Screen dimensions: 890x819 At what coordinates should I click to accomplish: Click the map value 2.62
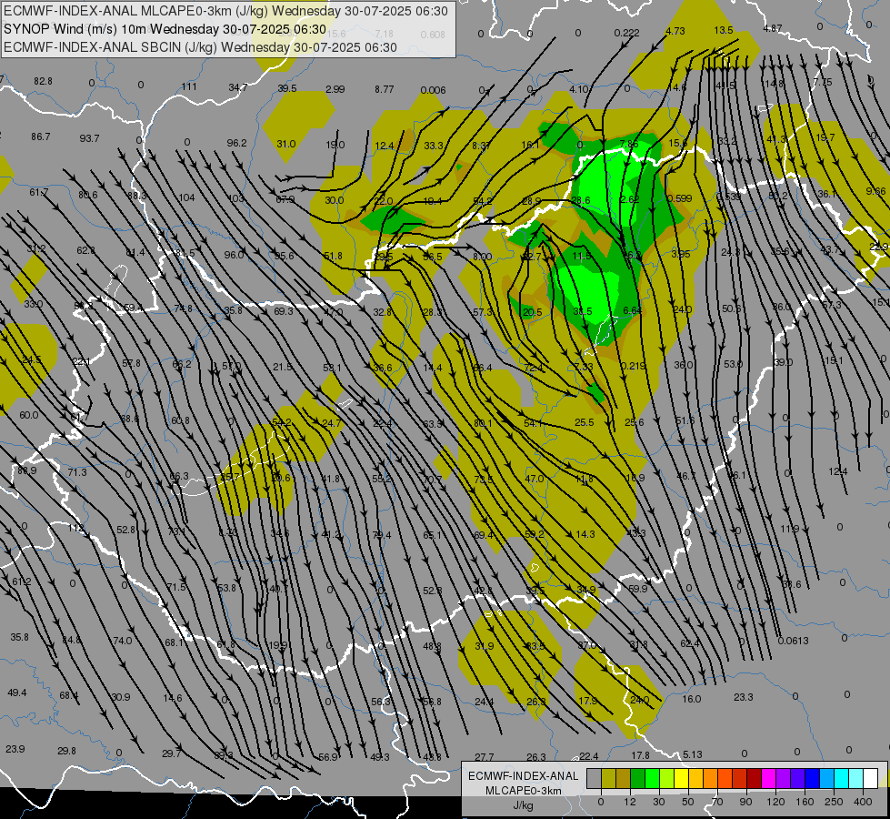pyautogui.click(x=630, y=199)
